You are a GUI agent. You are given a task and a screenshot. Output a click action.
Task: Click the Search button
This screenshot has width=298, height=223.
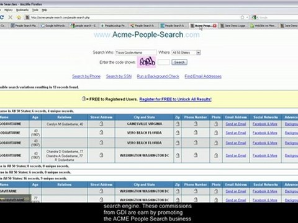[x=179, y=62]
